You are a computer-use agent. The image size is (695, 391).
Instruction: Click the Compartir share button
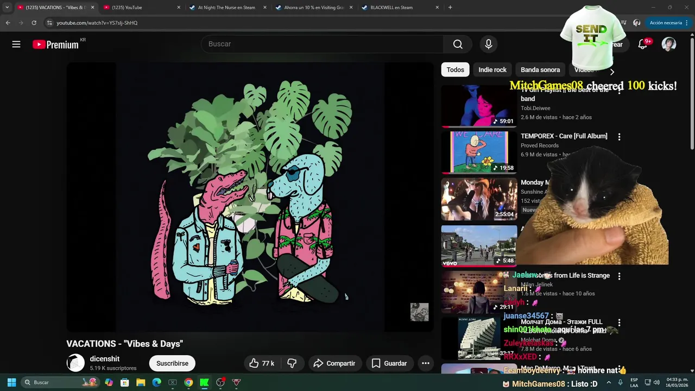click(334, 363)
